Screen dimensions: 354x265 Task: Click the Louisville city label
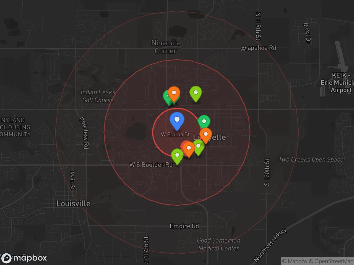[73, 204]
